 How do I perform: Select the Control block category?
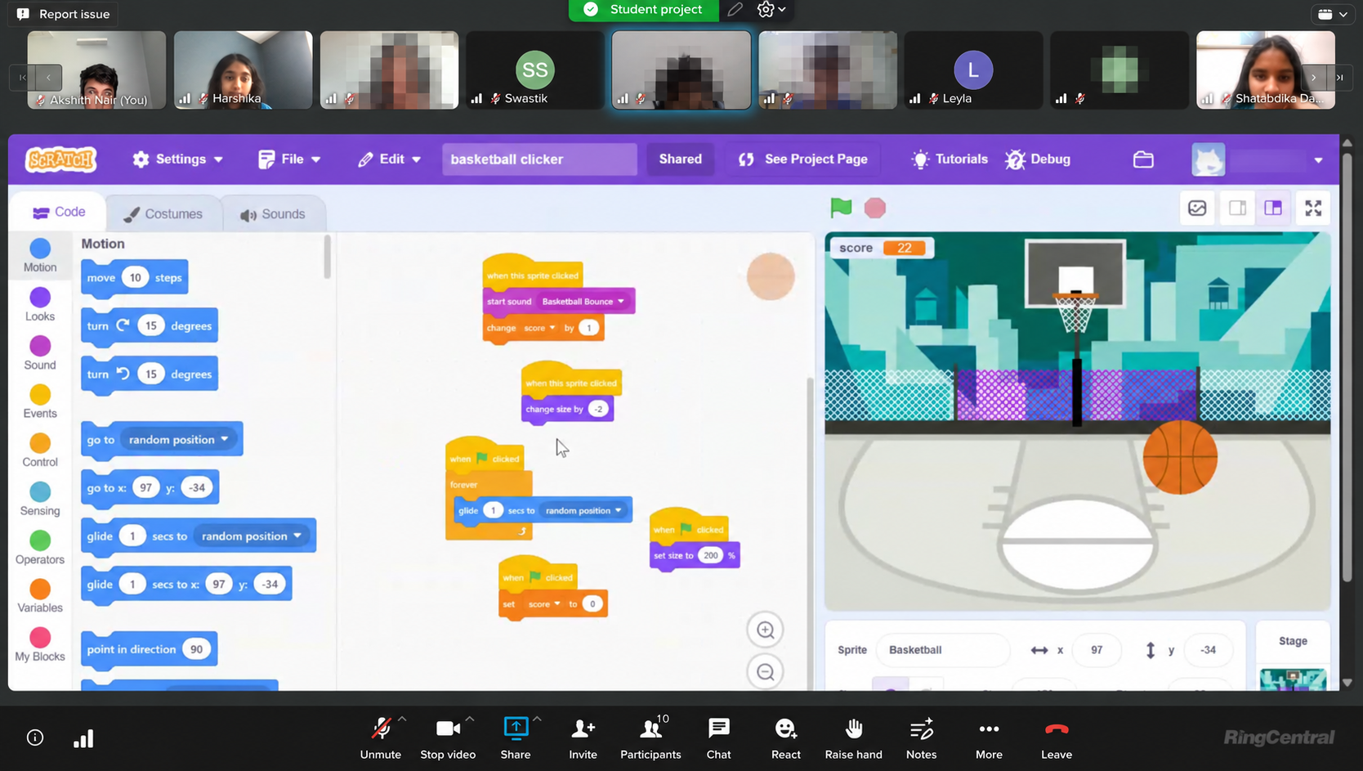40,450
